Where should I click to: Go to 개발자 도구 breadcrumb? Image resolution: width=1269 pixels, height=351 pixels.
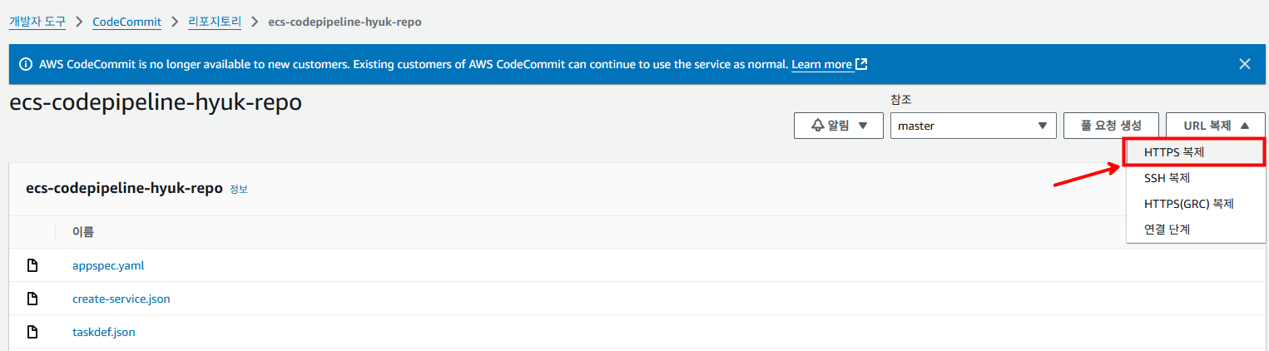(37, 22)
